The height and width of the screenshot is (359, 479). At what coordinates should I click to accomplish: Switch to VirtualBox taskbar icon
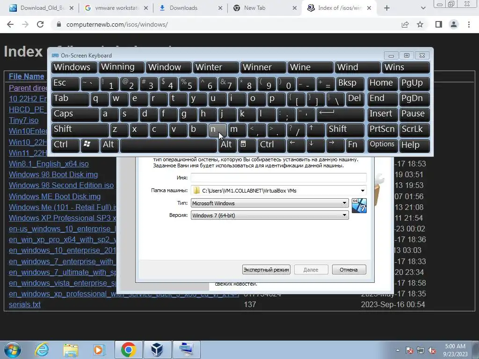[157, 350]
